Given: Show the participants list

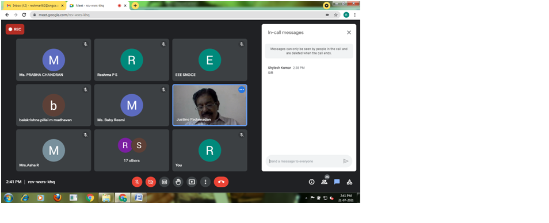Looking at the screenshot, I should point(324,182).
